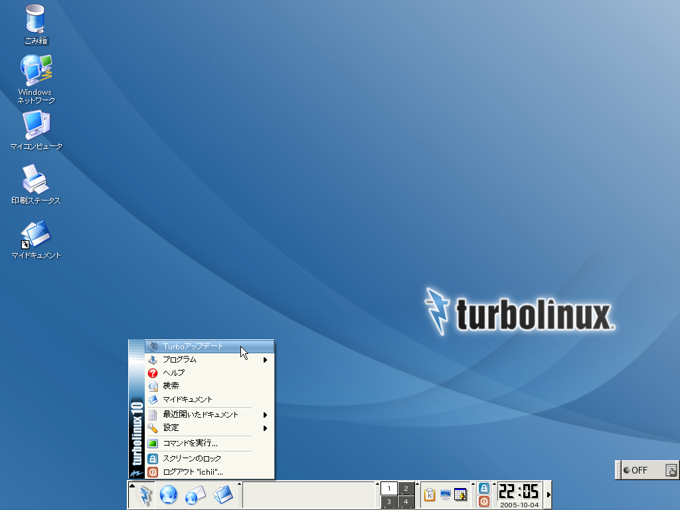This screenshot has width=680, height=510.
Task: Switch to virtual desktop 3
Action: 389,502
